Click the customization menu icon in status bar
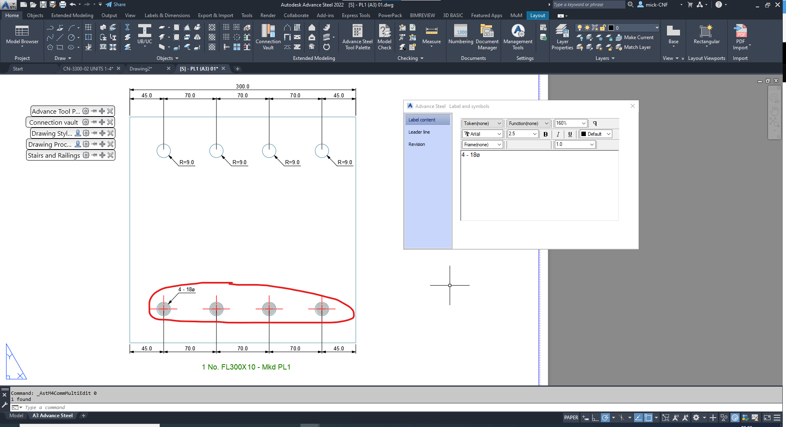The height and width of the screenshot is (427, 786). pos(777,418)
